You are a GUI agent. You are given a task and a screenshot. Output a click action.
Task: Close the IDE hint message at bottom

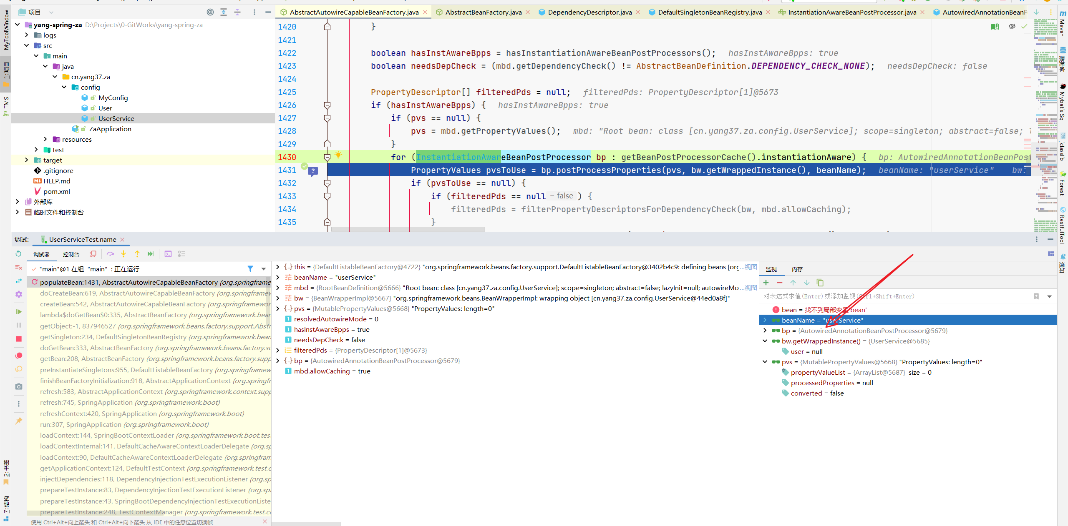265,521
